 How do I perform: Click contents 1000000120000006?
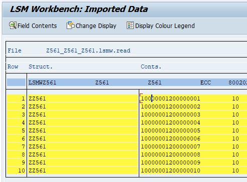click(x=170, y=138)
